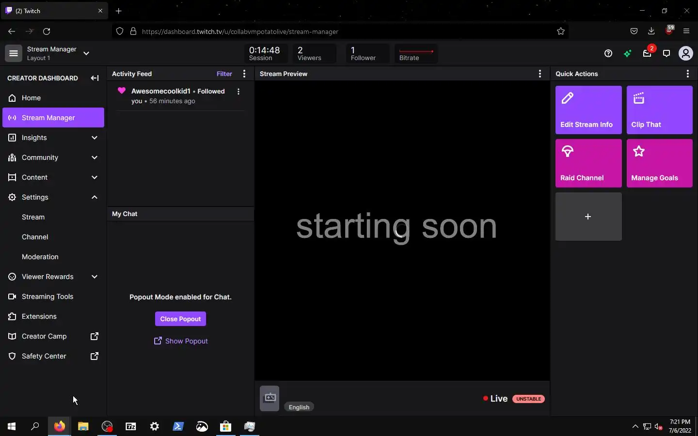
Task: Add a new quick action tile
Action: tap(588, 217)
